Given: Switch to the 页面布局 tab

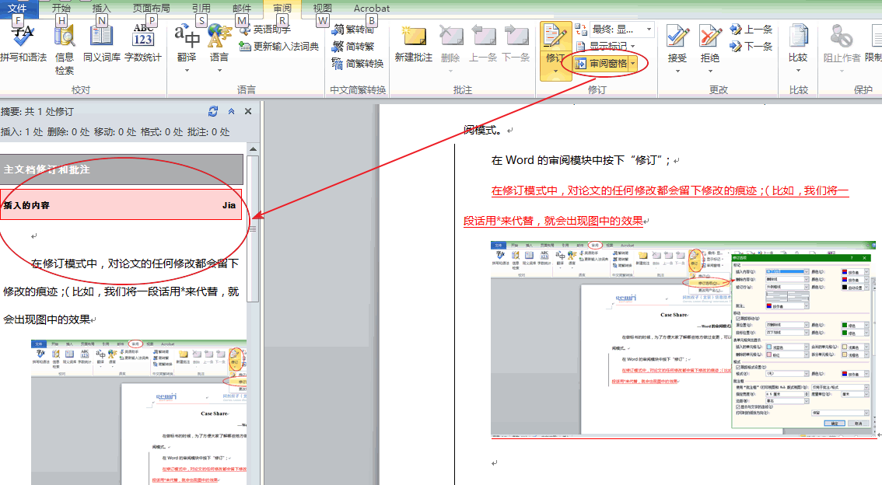Looking at the screenshot, I should point(152,8).
